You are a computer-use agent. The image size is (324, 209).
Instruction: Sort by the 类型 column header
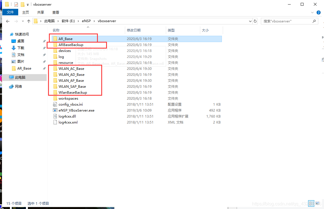pos(183,30)
